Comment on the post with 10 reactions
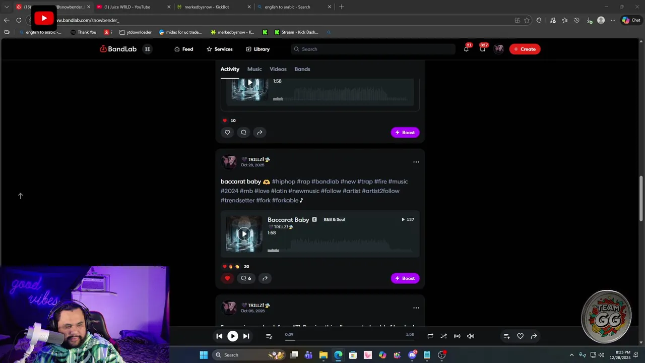Image resolution: width=645 pixels, height=363 pixels. pos(243,132)
